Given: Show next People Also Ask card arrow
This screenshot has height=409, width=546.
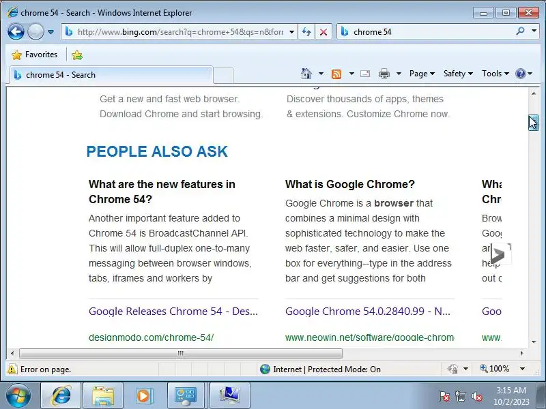Looking at the screenshot, I should tap(500, 254).
